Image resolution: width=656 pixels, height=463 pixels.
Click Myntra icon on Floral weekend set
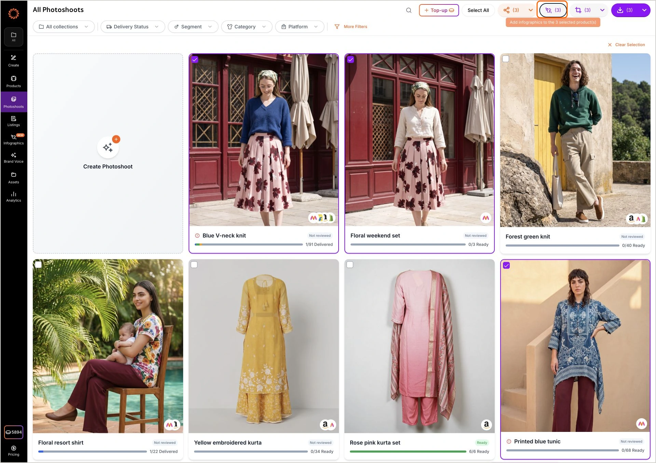(486, 218)
